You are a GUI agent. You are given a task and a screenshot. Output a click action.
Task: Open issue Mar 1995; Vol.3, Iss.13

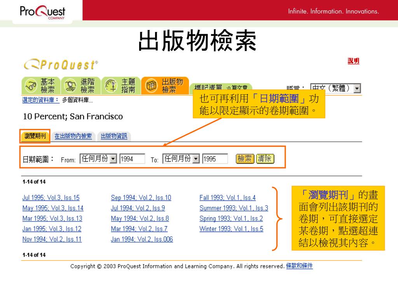point(52,218)
